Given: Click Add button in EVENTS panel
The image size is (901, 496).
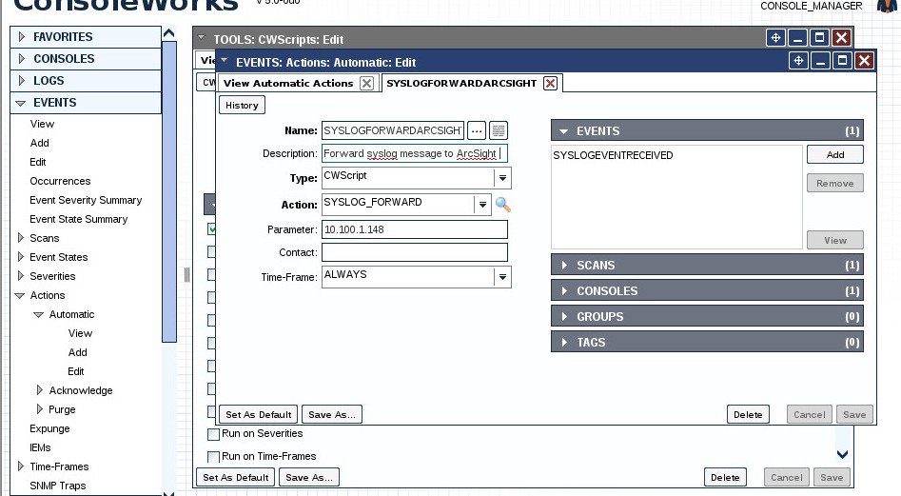Looking at the screenshot, I should coord(834,154).
